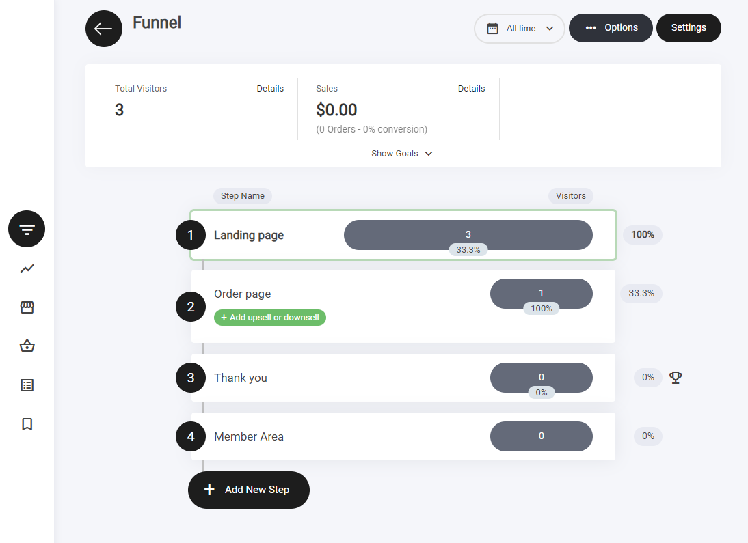Screen dimensions: 748x543
Task: Click the Order page visitors bar
Action: click(541, 294)
